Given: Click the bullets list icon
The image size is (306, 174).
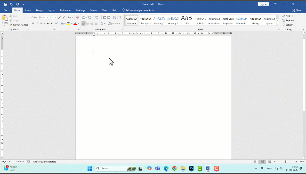Looking at the screenshot, I should (83, 17).
